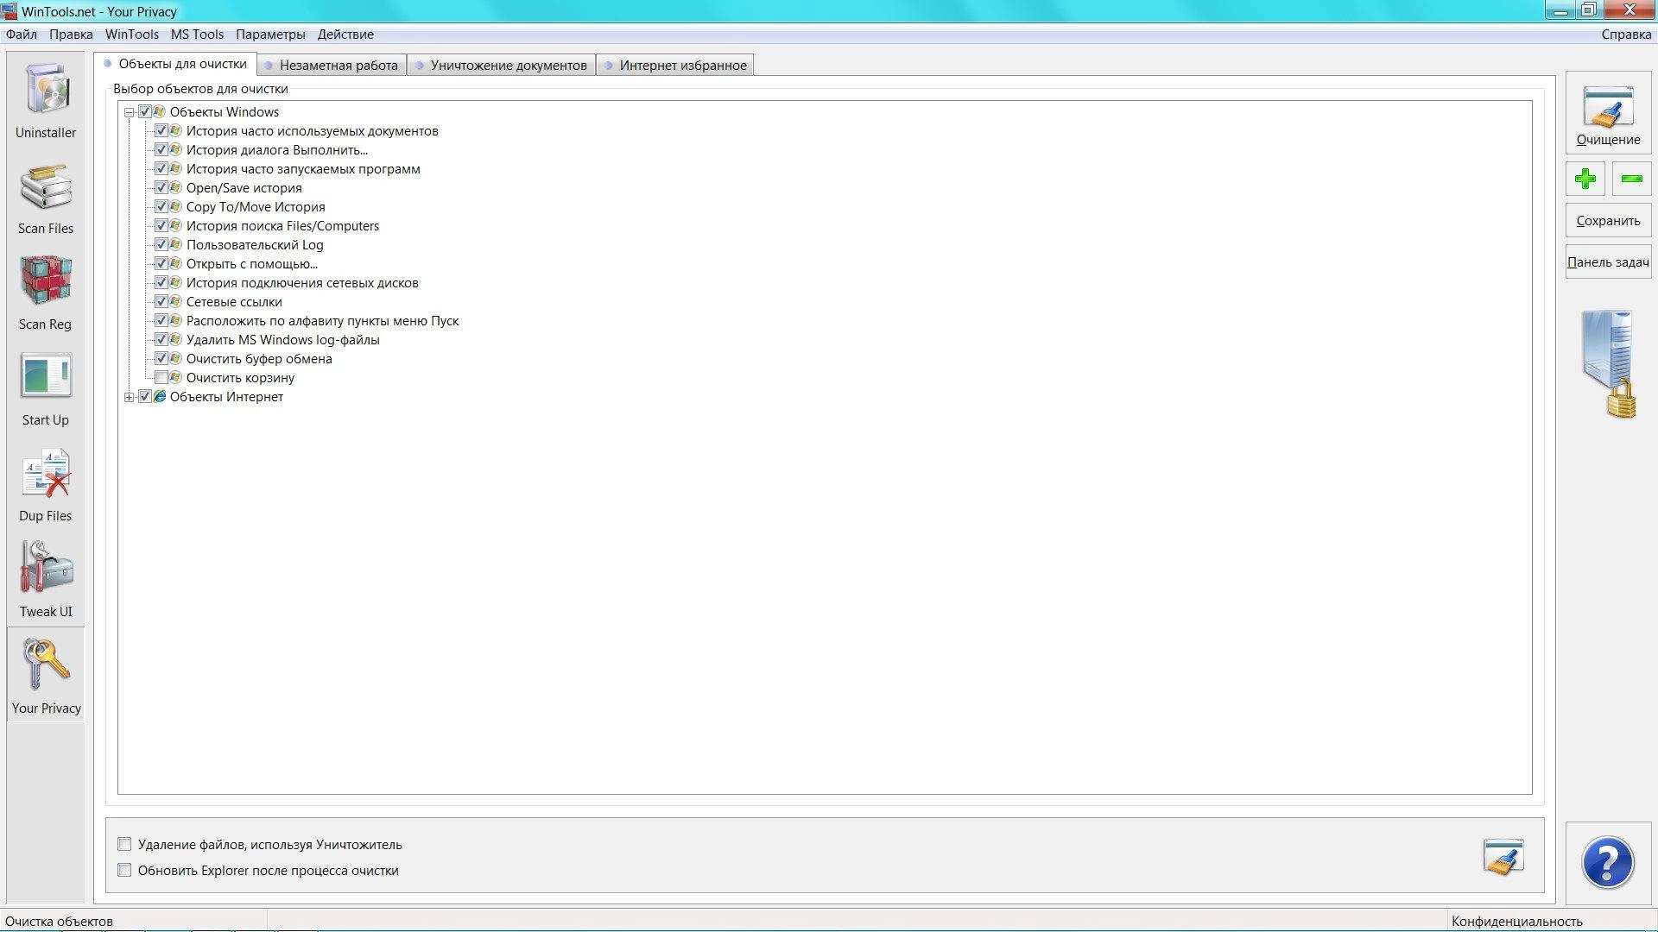
Task: Click the Панель задач button
Action: [x=1608, y=262]
